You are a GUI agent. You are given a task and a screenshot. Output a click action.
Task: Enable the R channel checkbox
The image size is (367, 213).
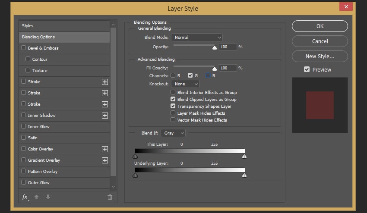point(173,75)
